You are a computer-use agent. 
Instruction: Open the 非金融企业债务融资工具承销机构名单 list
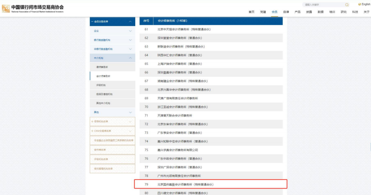click(113, 140)
